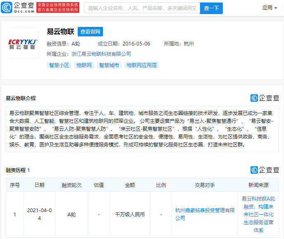Click the 估值 column header
Image resolution: width=284 pixels, height=239 pixels.
(99, 185)
